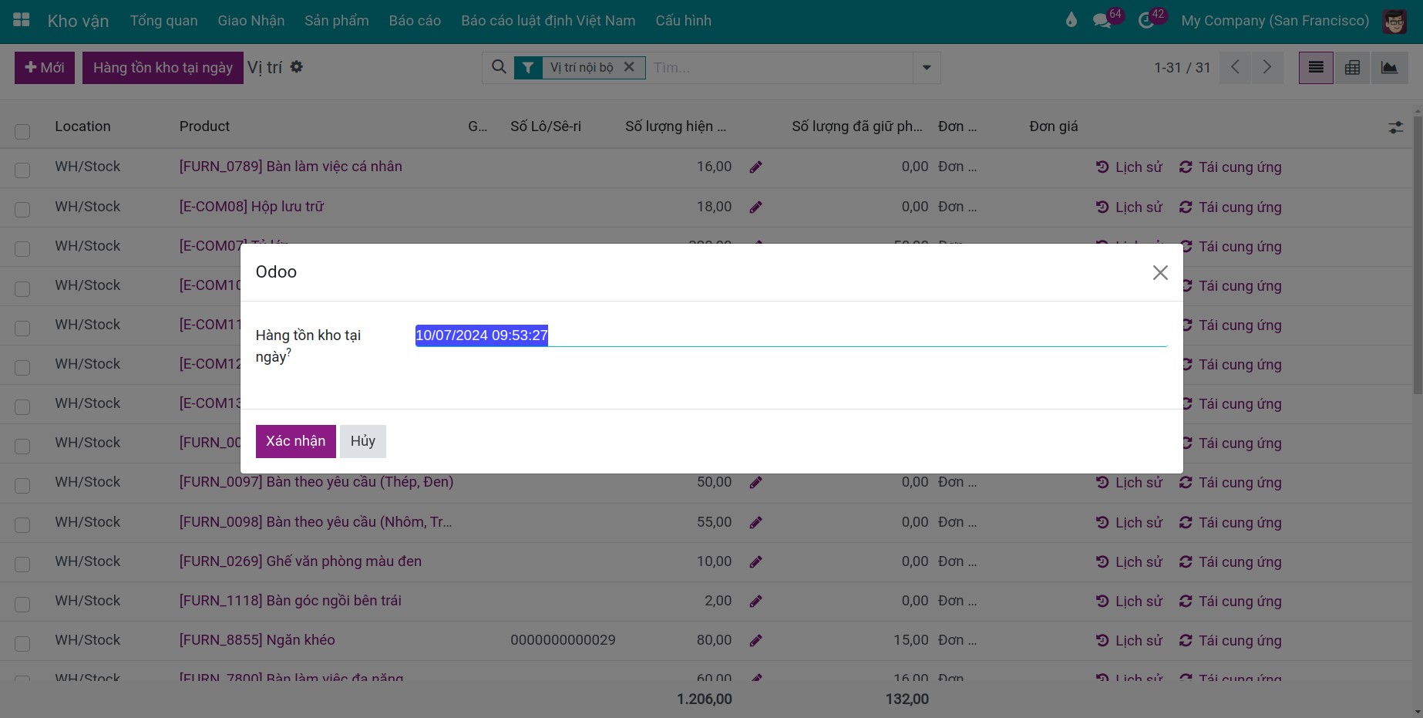Expand the search options dropdown arrow
Viewport: 1423px width, 718px height.
point(927,68)
